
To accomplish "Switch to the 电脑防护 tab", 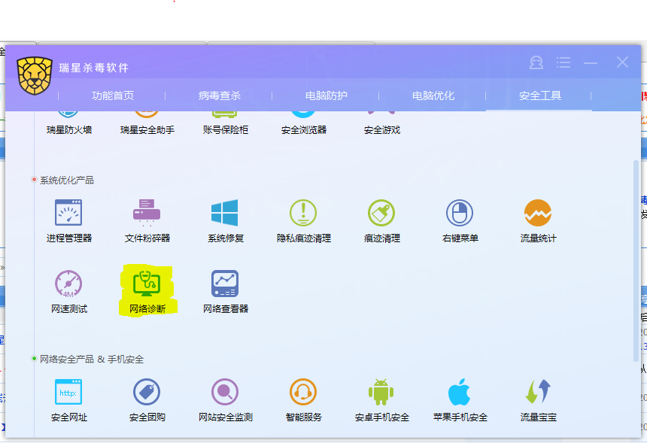I will point(326,96).
